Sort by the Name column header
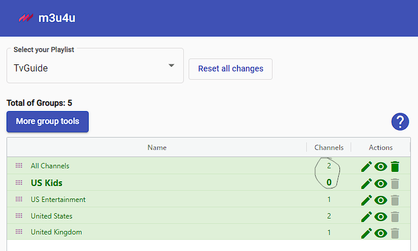This screenshot has height=251, width=418. tap(157, 148)
